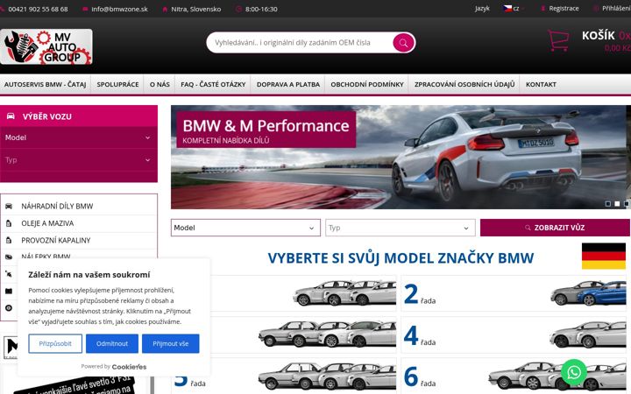Open FAQ - Časté otázky
The height and width of the screenshot is (394, 631).
[x=213, y=84]
